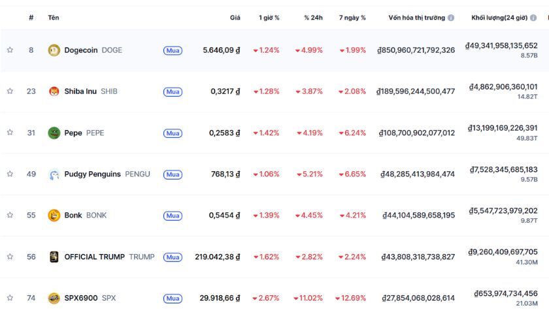This screenshot has width=549, height=309.
Task: Click Bonk market cap ₫44,104,589,658,195
Action: pyautogui.click(x=419, y=215)
